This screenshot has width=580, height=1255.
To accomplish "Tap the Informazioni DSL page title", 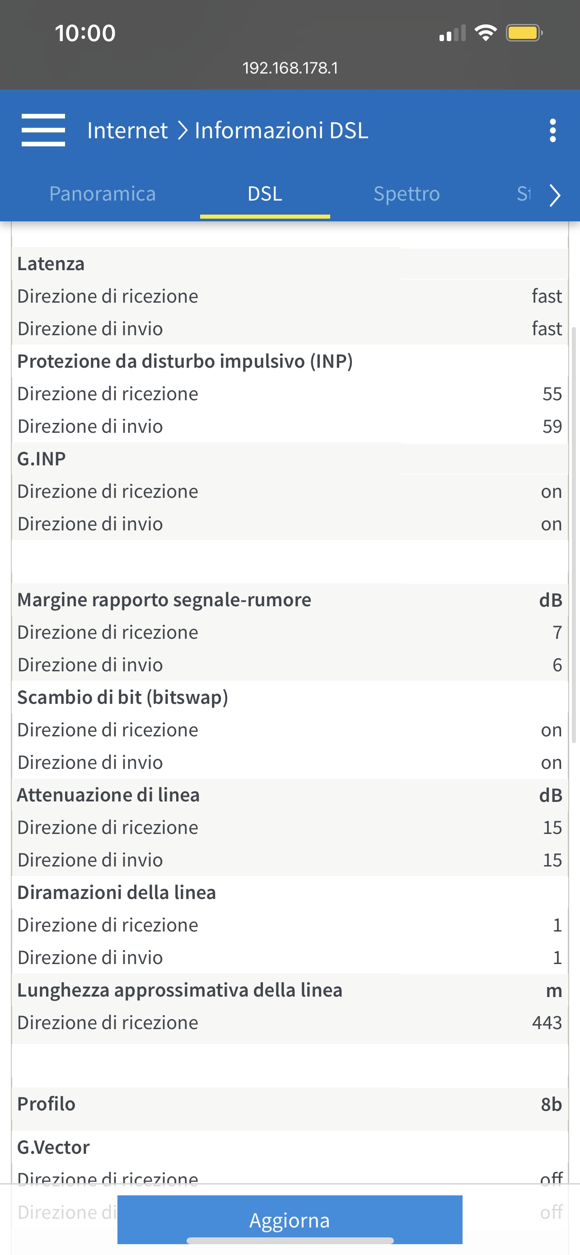I will (281, 131).
